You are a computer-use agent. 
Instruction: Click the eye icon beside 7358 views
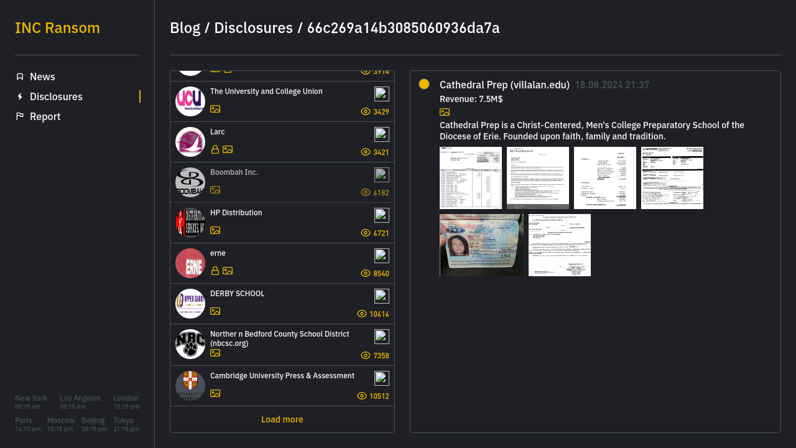click(x=366, y=355)
